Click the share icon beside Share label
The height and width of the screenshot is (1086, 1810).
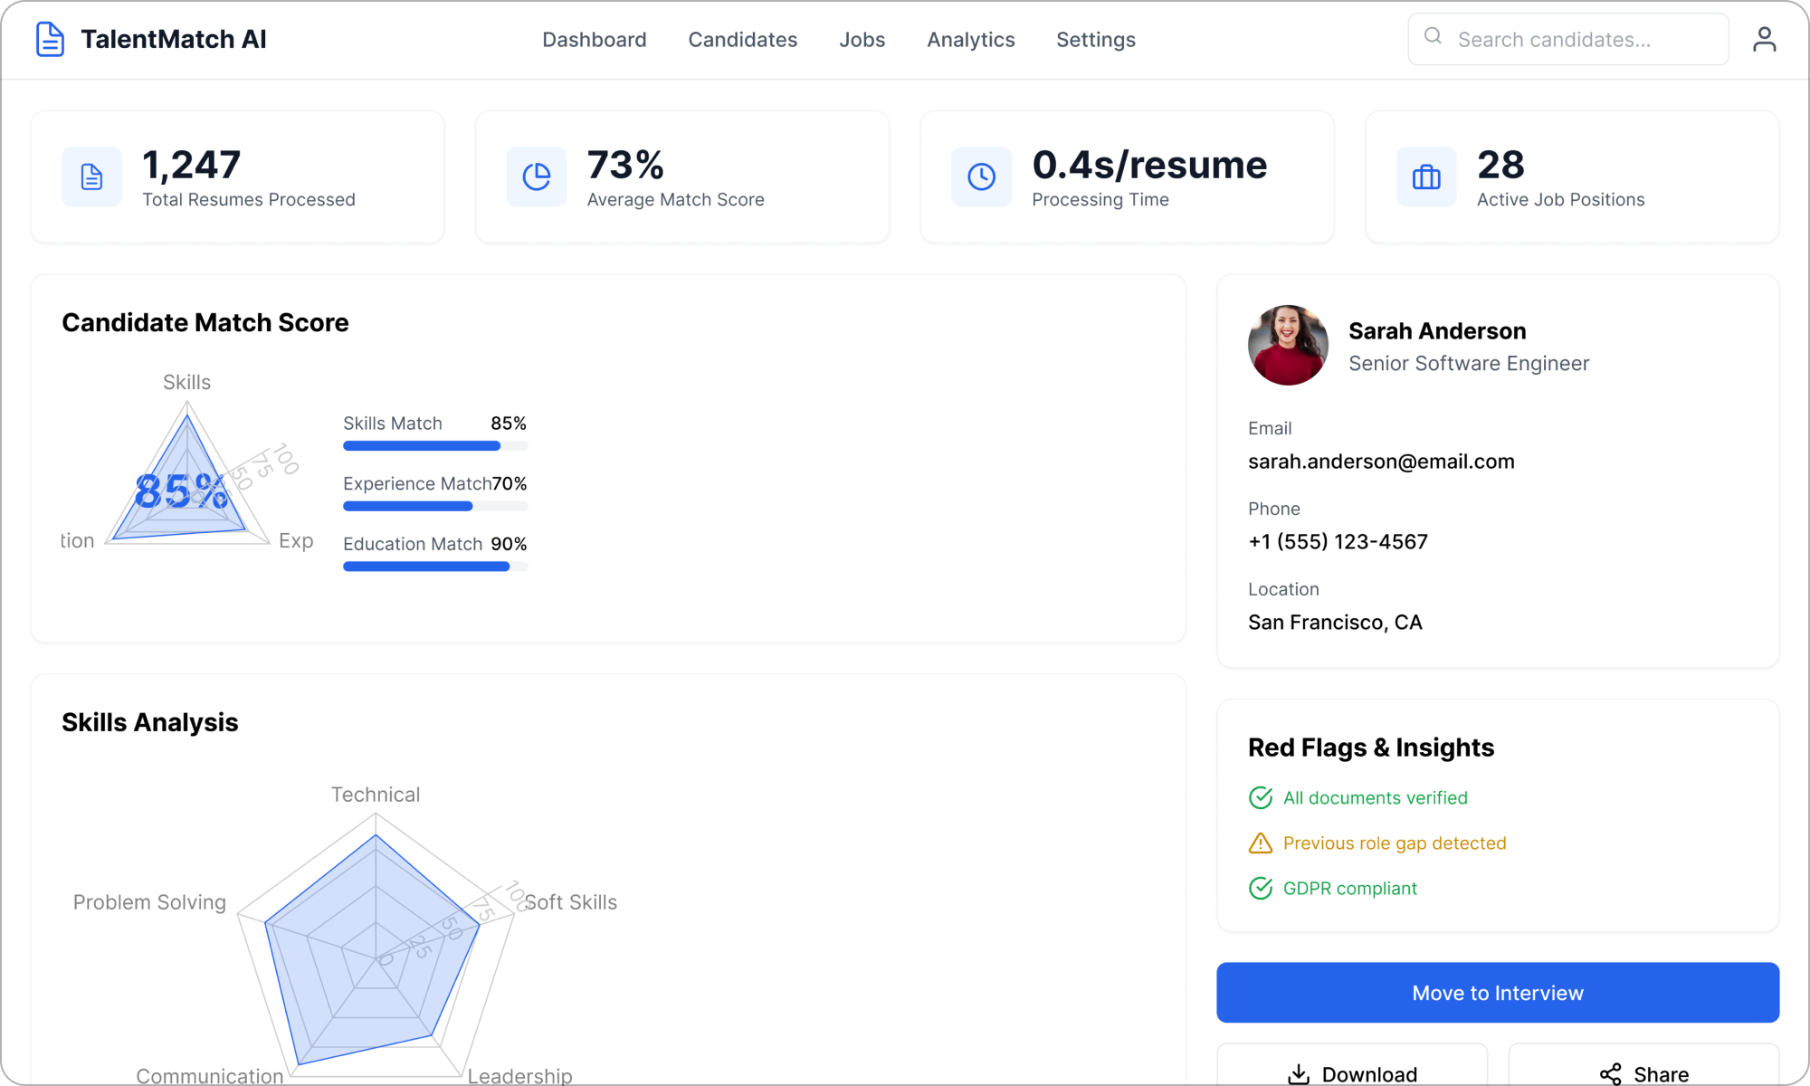click(x=1610, y=1073)
